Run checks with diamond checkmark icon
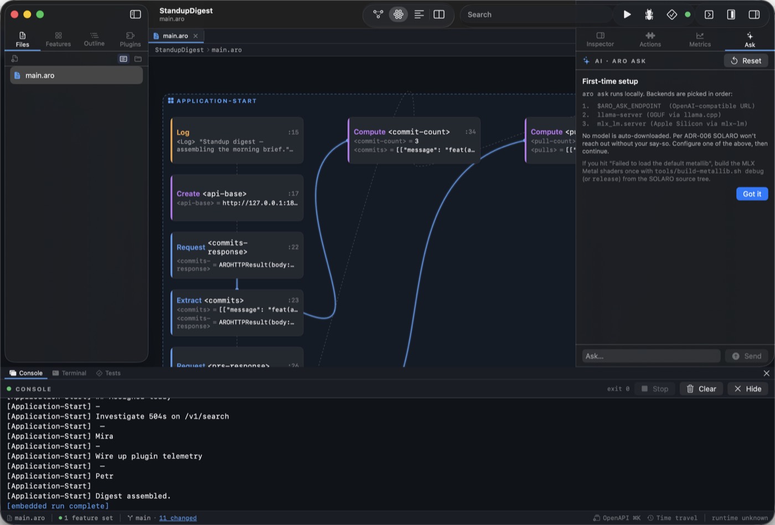Viewport: 775px width, 525px height. point(671,14)
